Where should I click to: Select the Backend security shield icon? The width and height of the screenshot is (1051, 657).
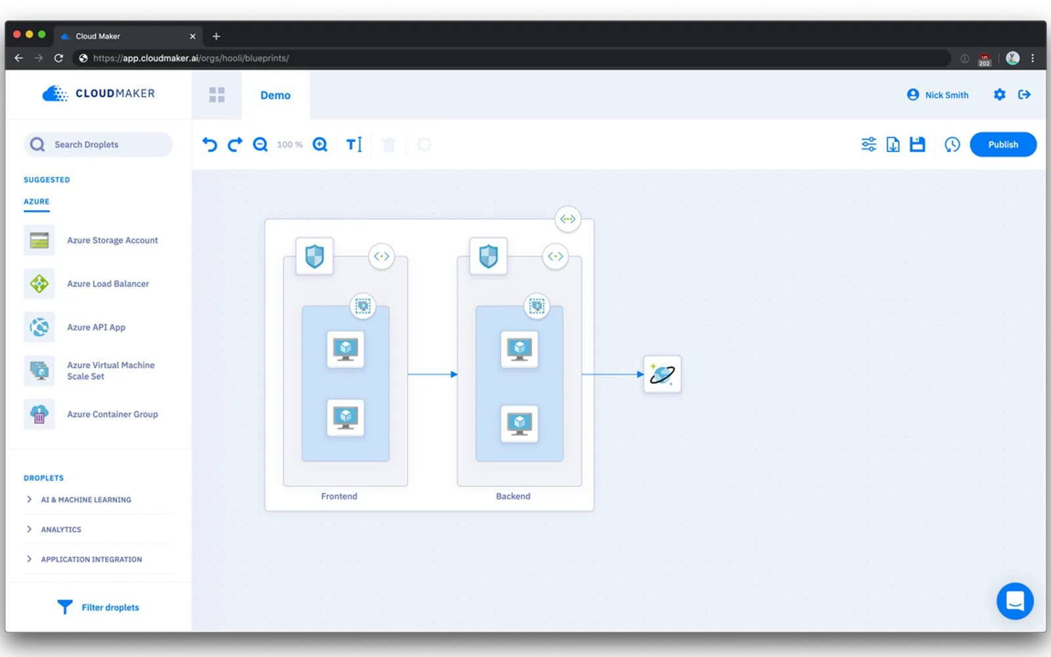488,256
